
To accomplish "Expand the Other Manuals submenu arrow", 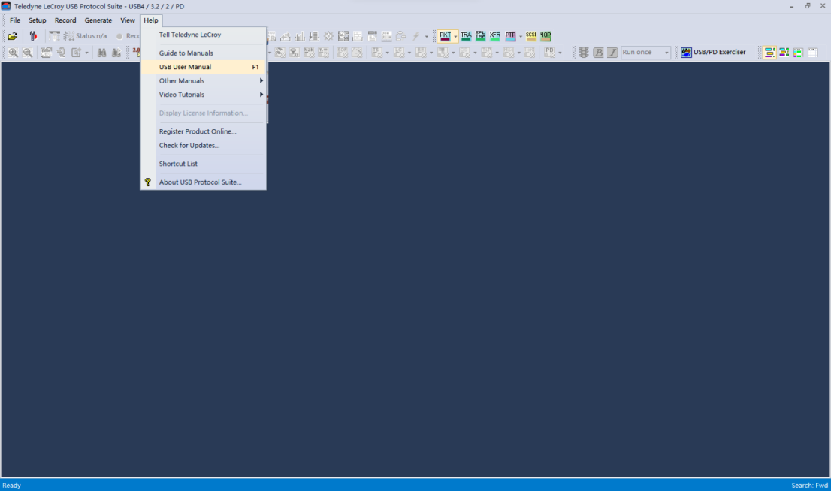I will click(x=261, y=80).
